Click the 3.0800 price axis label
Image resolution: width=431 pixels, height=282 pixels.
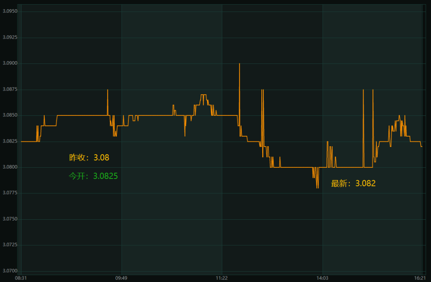(x=10, y=167)
